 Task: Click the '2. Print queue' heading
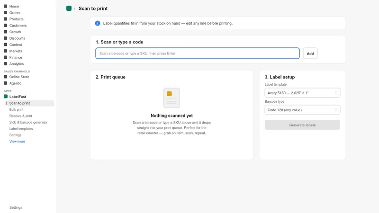pyautogui.click(x=110, y=77)
